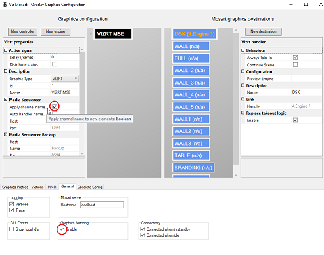This screenshot has width=324, height=255.
Task: Switch to the Graphics Profiles tab
Action: click(15, 187)
